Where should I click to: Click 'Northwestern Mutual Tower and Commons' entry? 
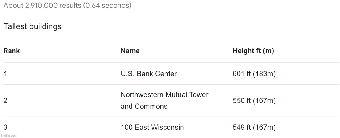[164, 100]
